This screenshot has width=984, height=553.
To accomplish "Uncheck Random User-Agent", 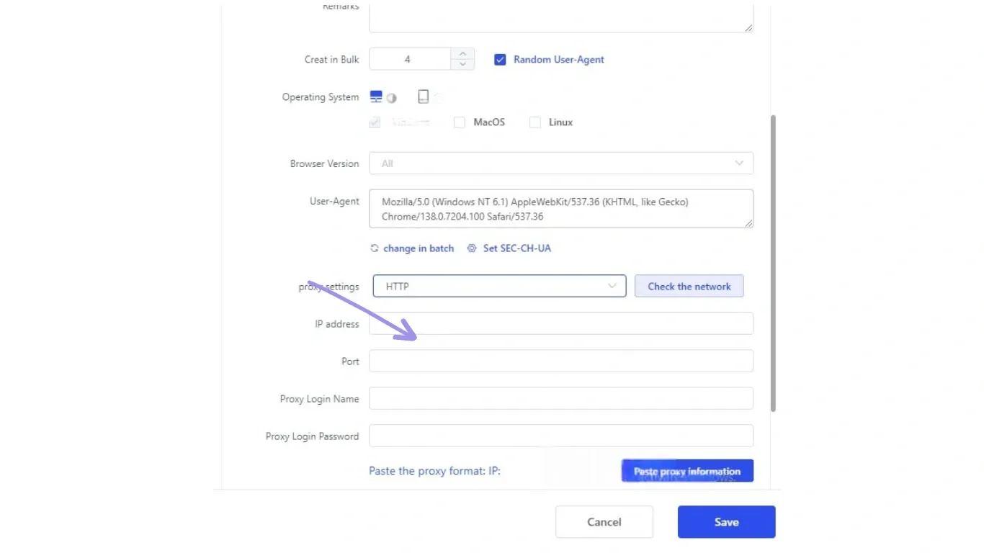I will (x=500, y=60).
